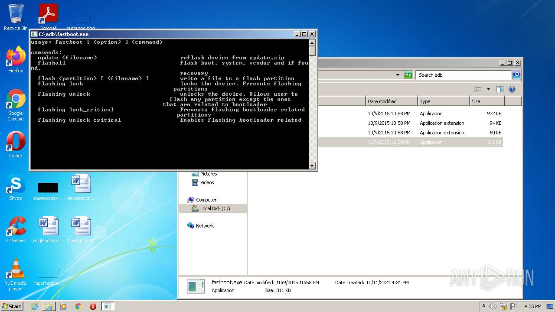
Task: Sort by the Type column header
Action: tap(444, 101)
